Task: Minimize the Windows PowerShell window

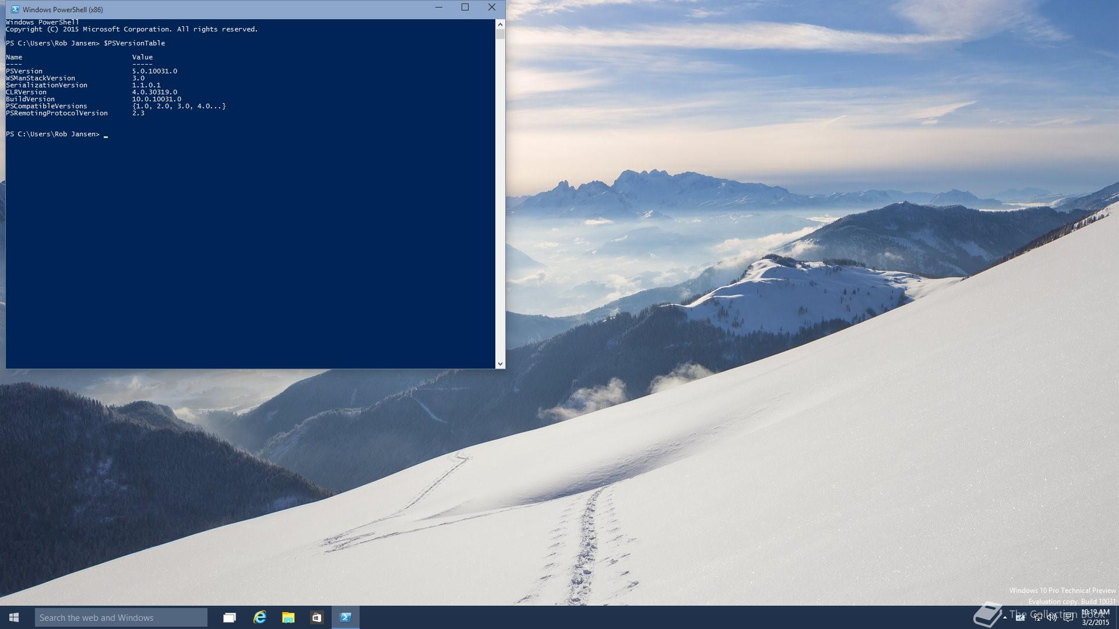Action: pyautogui.click(x=439, y=8)
